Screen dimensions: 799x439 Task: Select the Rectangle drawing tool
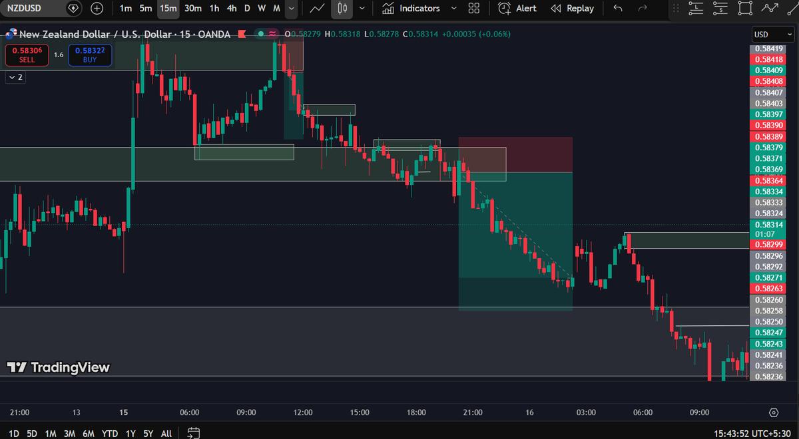(745, 9)
